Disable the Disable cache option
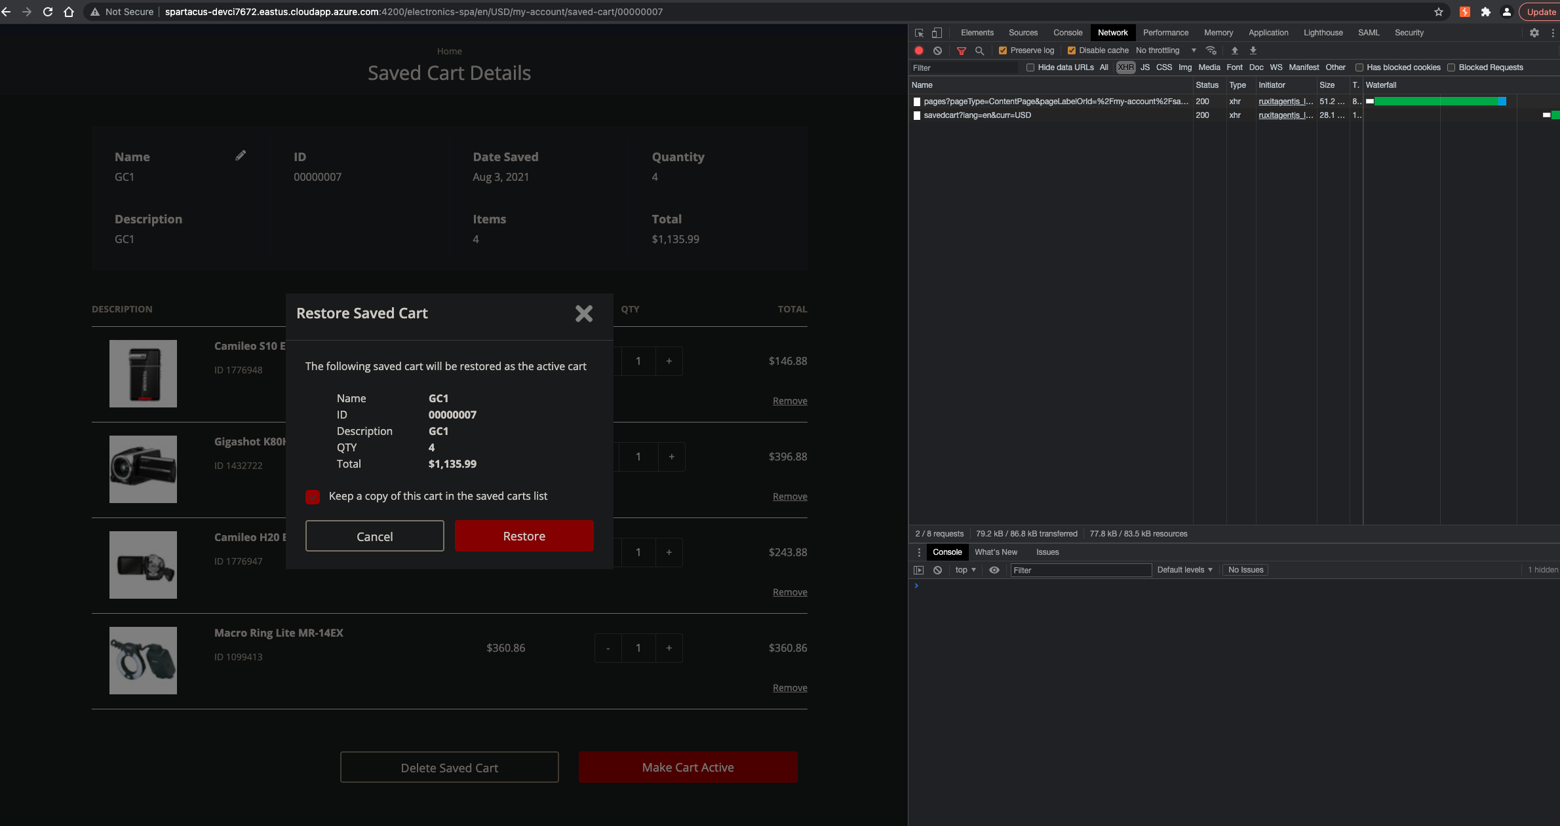This screenshot has height=826, width=1560. pyautogui.click(x=1073, y=50)
